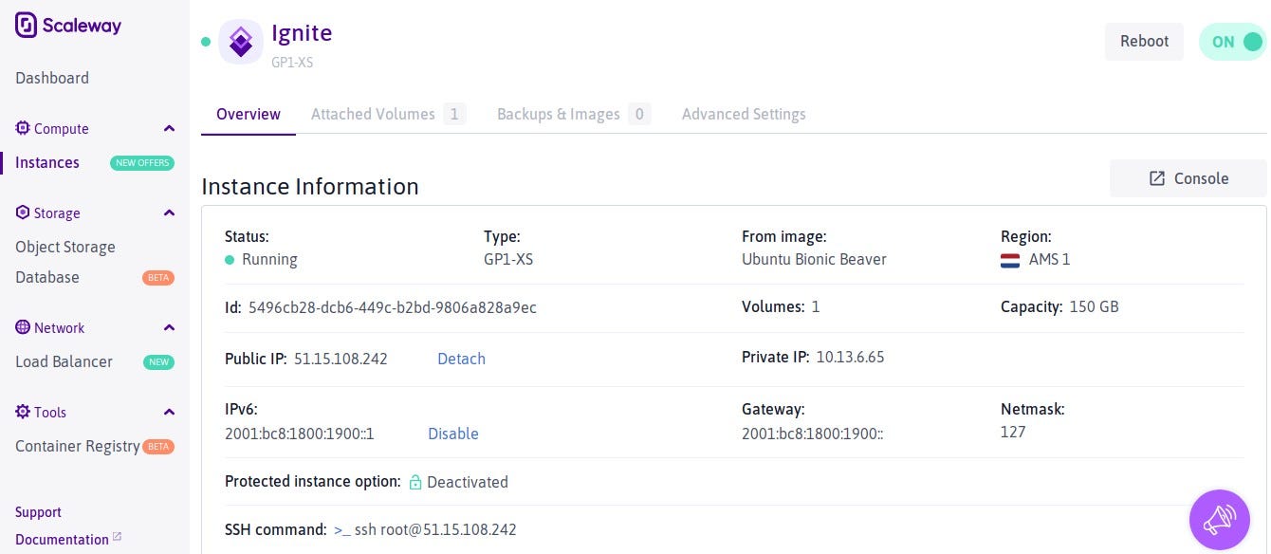Toggle the instance ON power switch
Screen dimensions: 1271x554
(1233, 42)
